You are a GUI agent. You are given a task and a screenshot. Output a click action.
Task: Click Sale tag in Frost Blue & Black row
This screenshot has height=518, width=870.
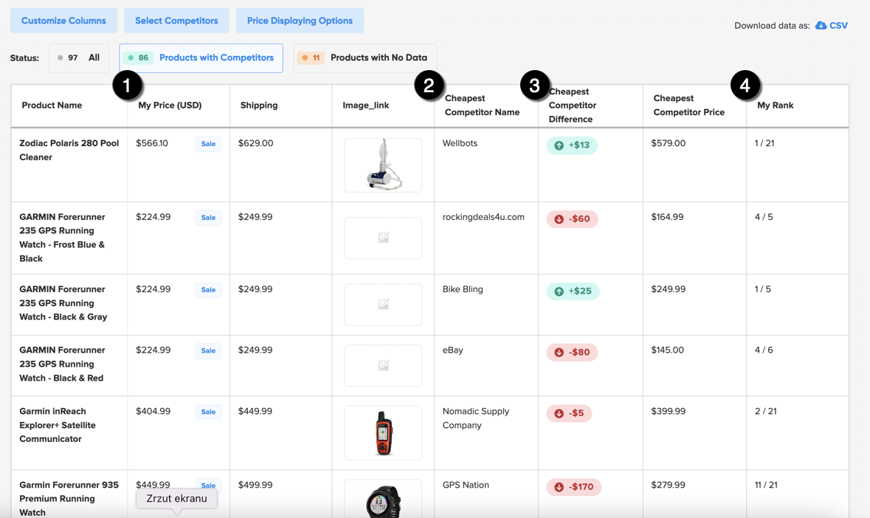208,218
